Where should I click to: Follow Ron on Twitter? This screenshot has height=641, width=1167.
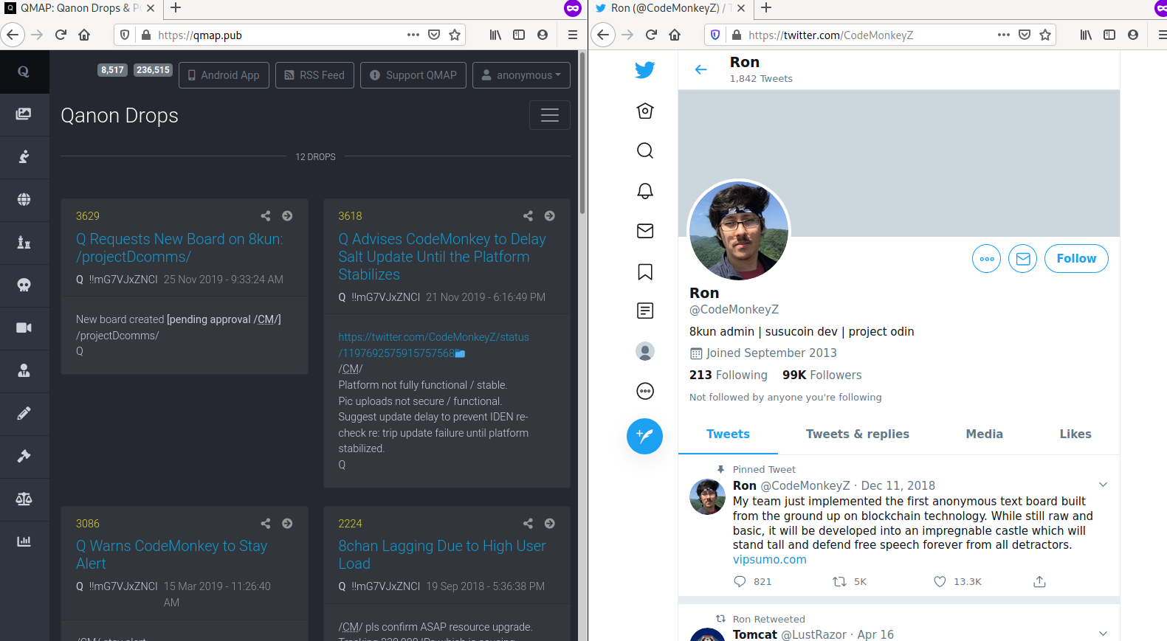coord(1076,259)
